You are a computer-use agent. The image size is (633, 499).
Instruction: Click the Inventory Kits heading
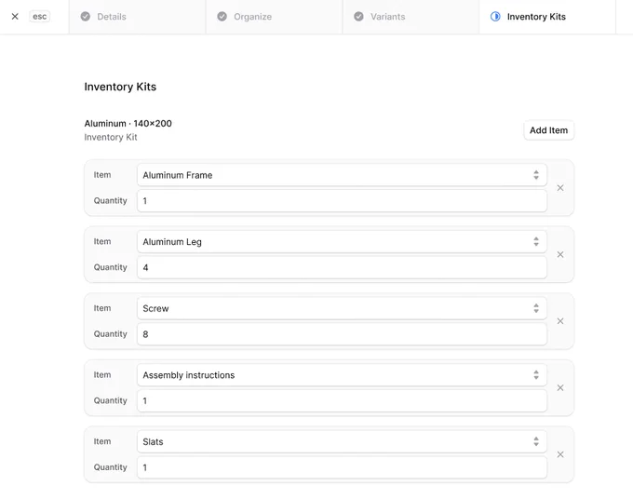point(120,87)
